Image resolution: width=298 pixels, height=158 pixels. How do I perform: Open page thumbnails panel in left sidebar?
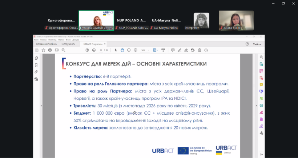[36, 58]
